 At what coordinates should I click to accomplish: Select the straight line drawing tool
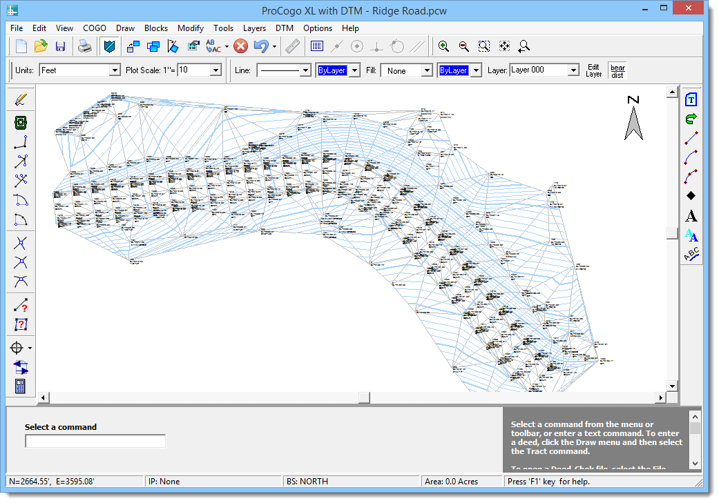691,138
